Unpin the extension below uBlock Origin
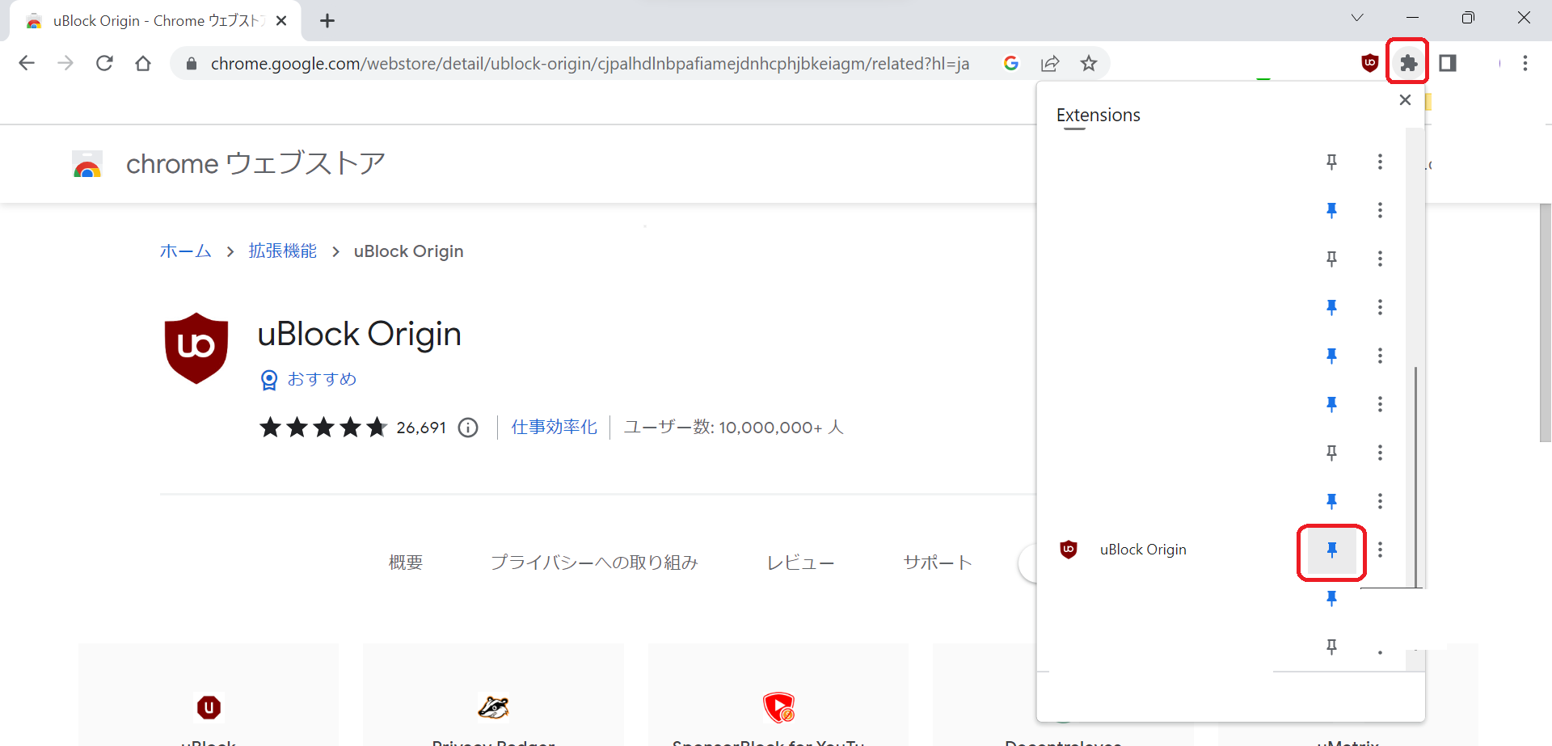 coord(1331,598)
